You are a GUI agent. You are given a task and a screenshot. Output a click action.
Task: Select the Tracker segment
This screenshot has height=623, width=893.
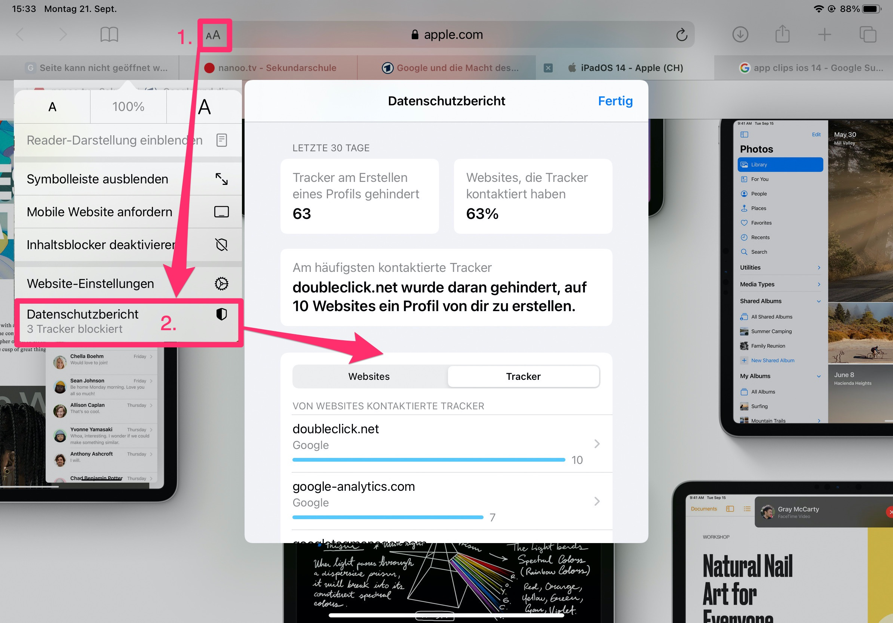coord(523,376)
